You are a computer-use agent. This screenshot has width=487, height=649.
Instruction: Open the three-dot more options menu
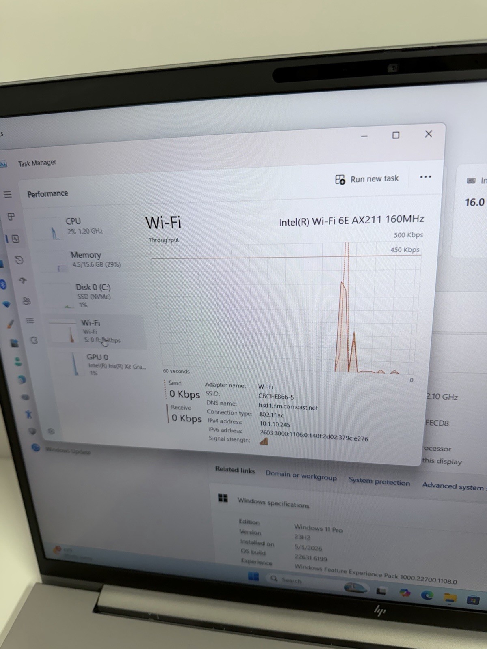pyautogui.click(x=425, y=177)
